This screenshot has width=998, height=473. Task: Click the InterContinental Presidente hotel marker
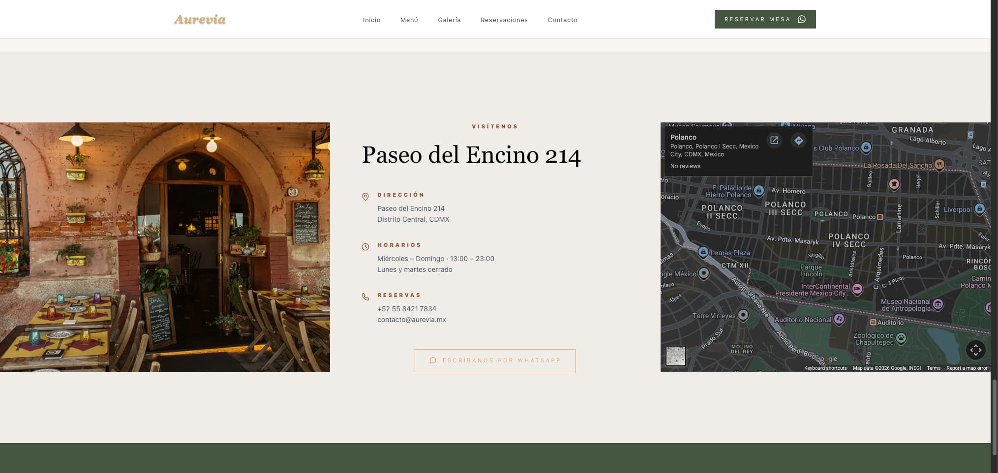[x=857, y=289]
